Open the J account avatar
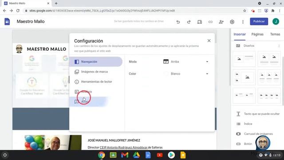 coord(276,21)
